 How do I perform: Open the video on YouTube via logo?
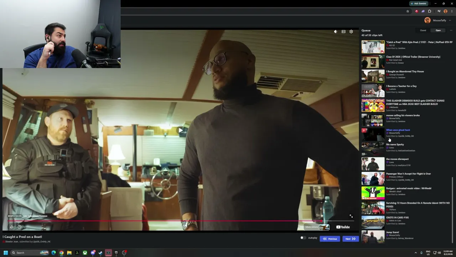coord(343,227)
